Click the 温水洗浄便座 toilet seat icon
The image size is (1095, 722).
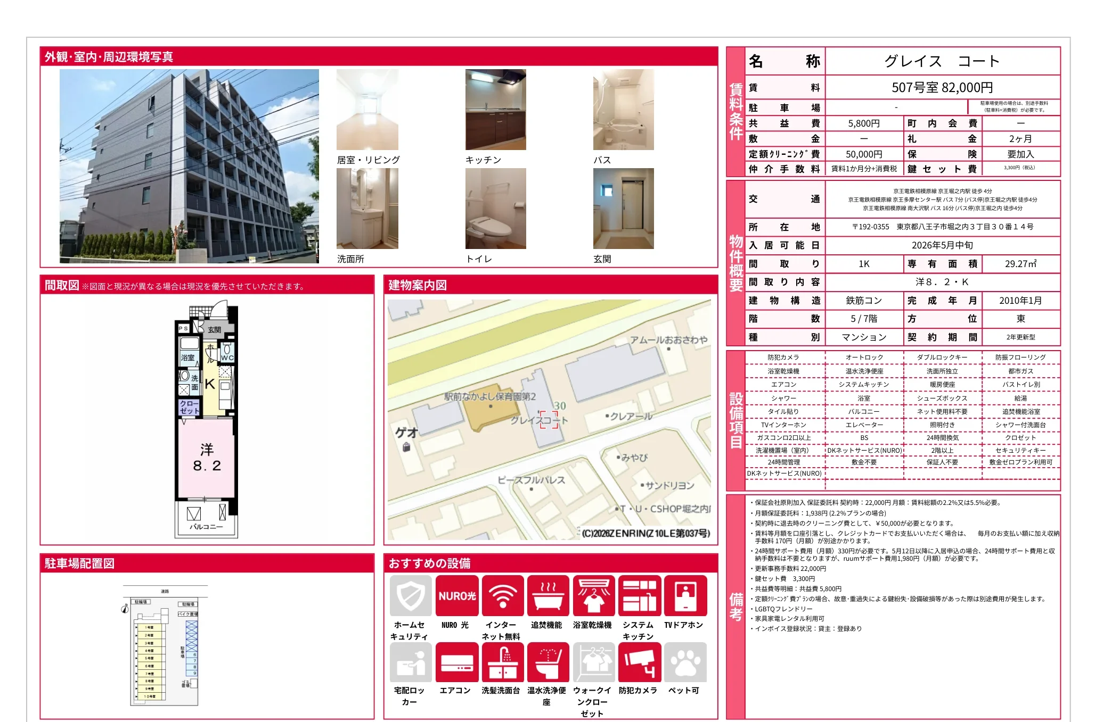point(548,662)
